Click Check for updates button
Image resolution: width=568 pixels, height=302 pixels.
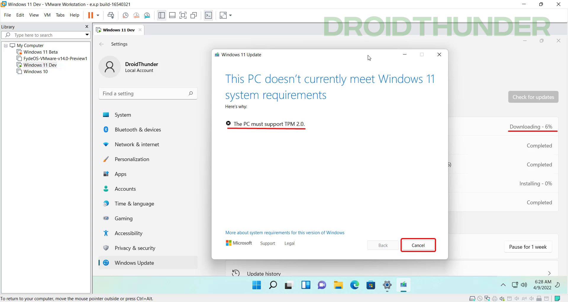click(533, 97)
